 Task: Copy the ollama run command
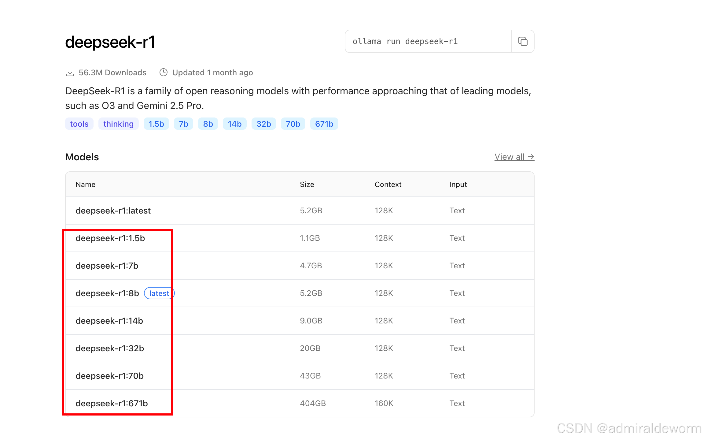pos(523,41)
